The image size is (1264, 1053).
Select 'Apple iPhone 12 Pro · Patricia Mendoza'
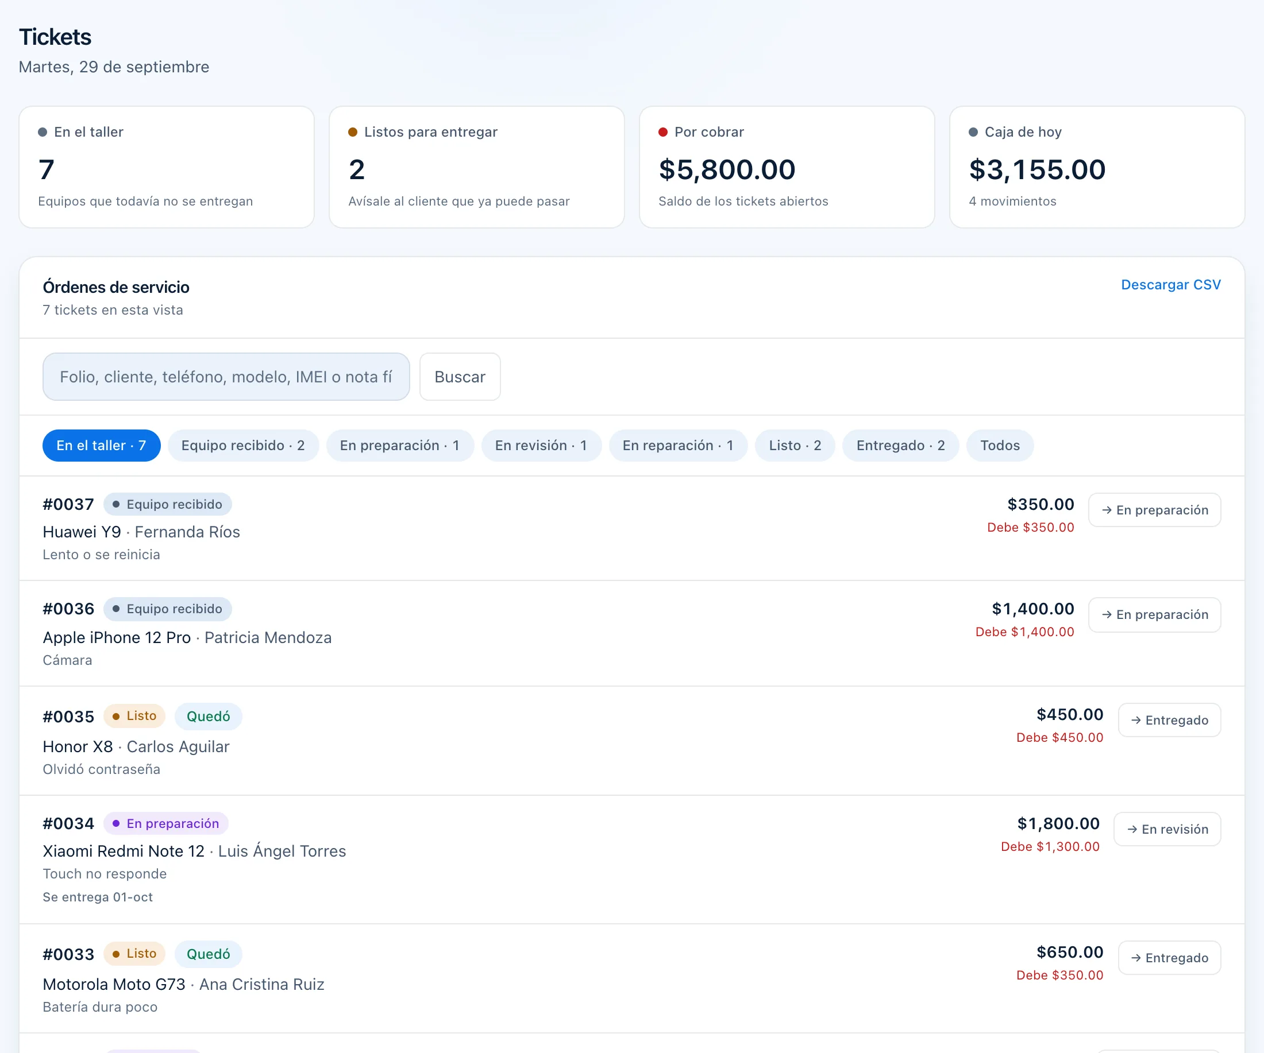coord(187,637)
